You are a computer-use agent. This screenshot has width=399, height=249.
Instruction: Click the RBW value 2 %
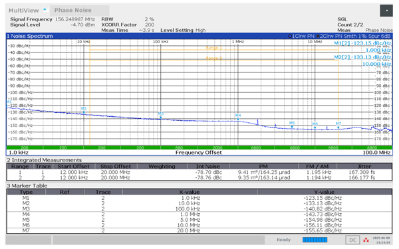pyautogui.click(x=150, y=19)
